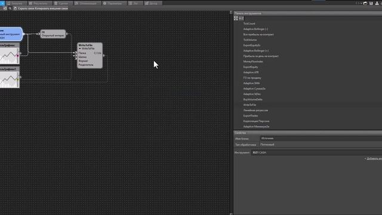382x215 pixels.
Task: Select Прибыль за день на контракт item
Action: click(261, 56)
